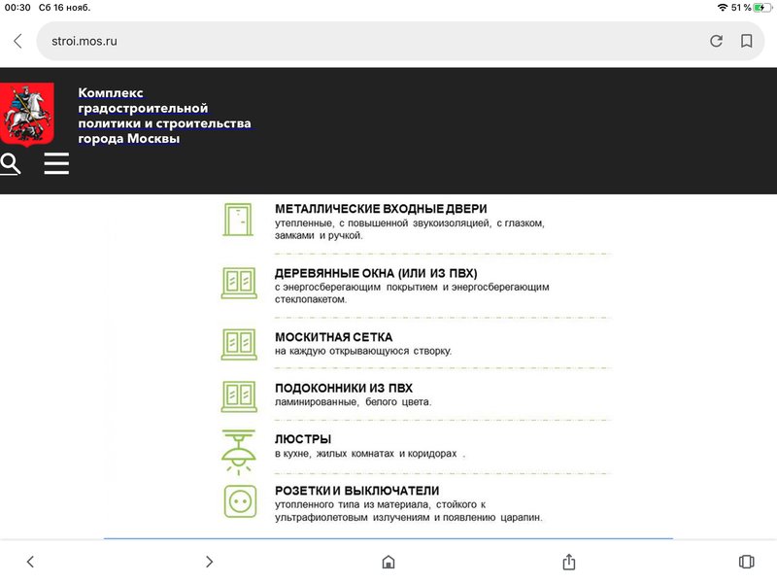
Task: Tap the browser back arrow beside the address bar
Action: [18, 41]
